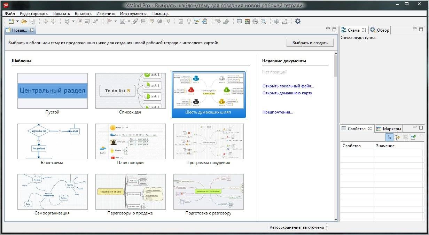Select the Программа похудения template thumbnail
The width and height of the screenshot is (429, 235).
[209, 141]
